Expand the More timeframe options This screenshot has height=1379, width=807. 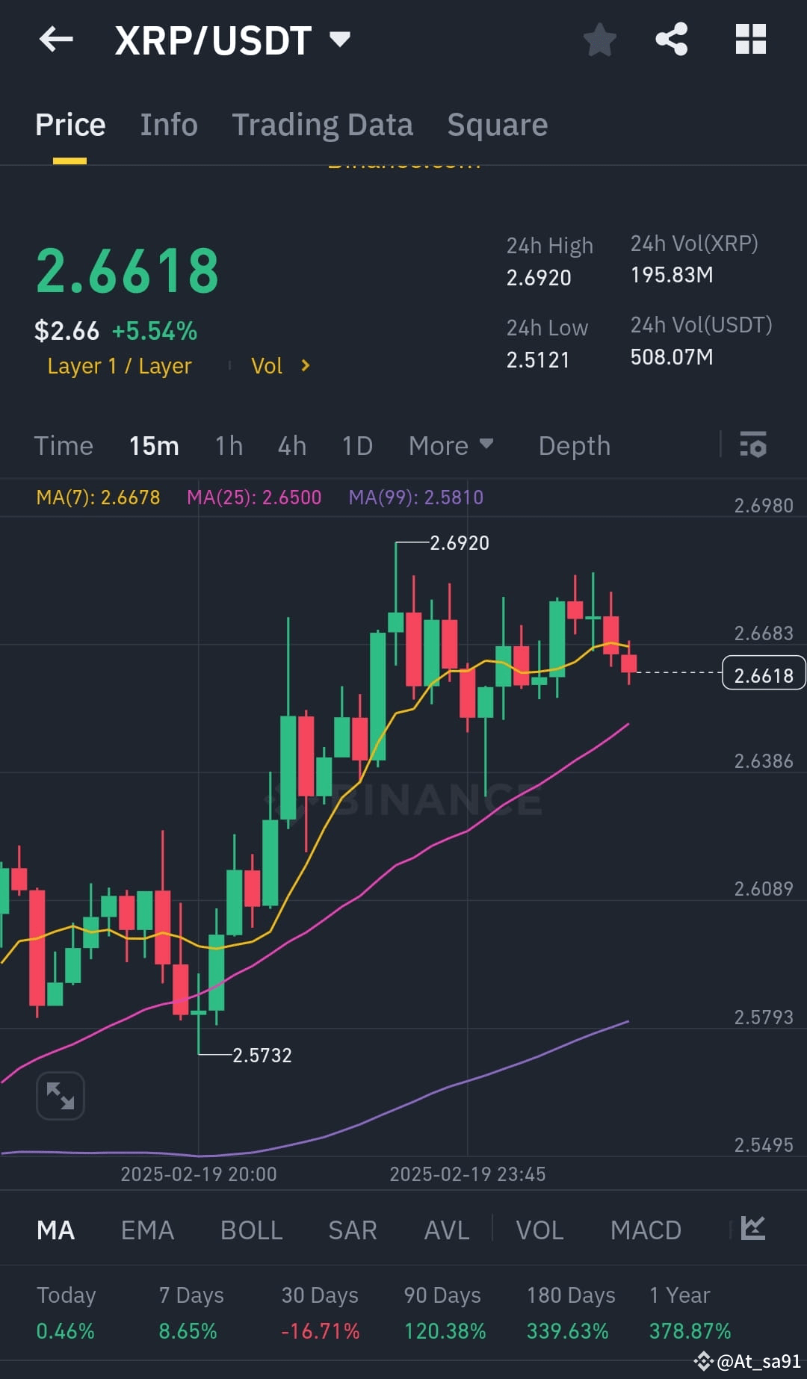[x=451, y=445]
